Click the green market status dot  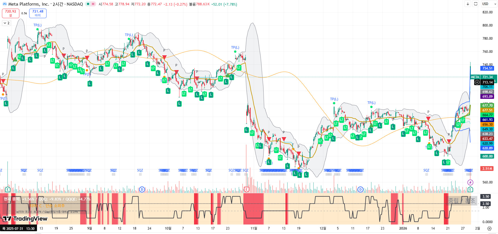click(x=88, y=4)
